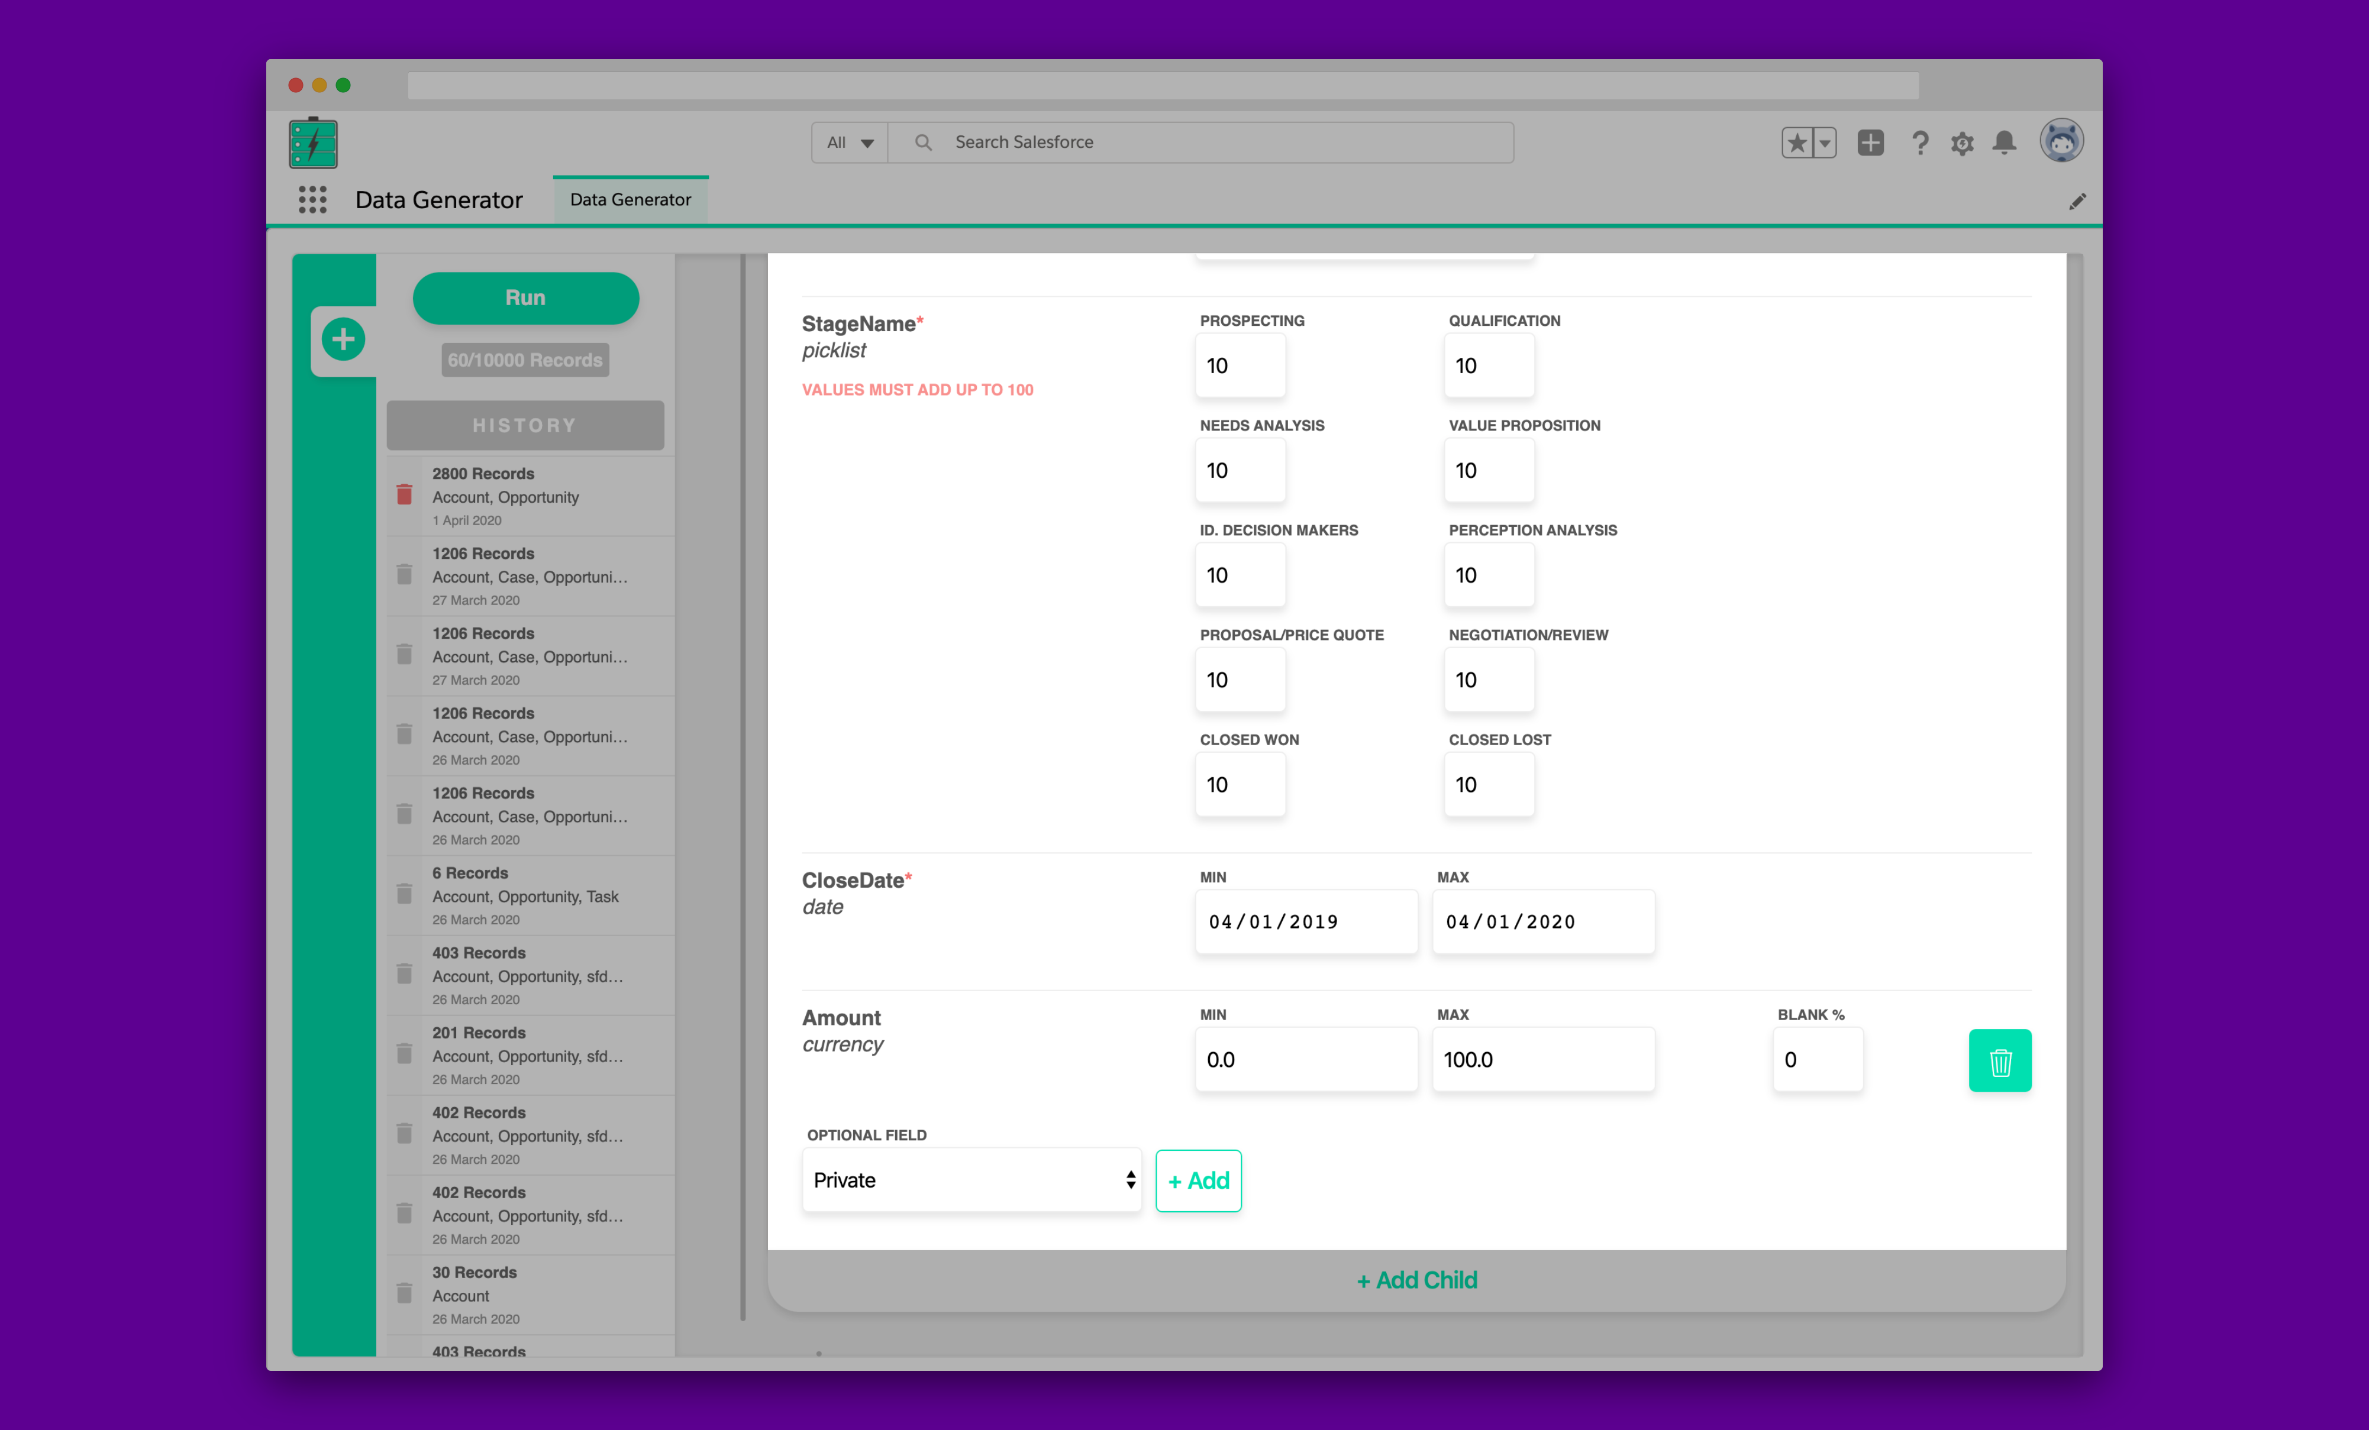Click the + Add button for optional field
Image resolution: width=2369 pixels, height=1430 pixels.
pyautogui.click(x=1198, y=1180)
